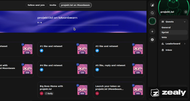
Task: Open the search magnifier icon
Action: [x=152, y=13]
